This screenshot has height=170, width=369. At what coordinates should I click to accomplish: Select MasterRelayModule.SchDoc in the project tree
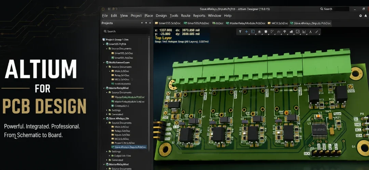(129, 102)
